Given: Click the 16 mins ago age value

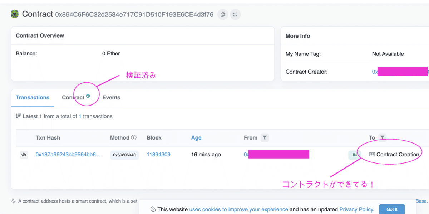Looking at the screenshot, I should click(206, 155).
